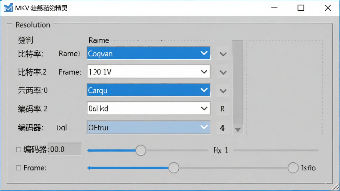Screen dimensions: 340x191
Task: Click the slider track right of Hx 1
Action: click(x=276, y=150)
